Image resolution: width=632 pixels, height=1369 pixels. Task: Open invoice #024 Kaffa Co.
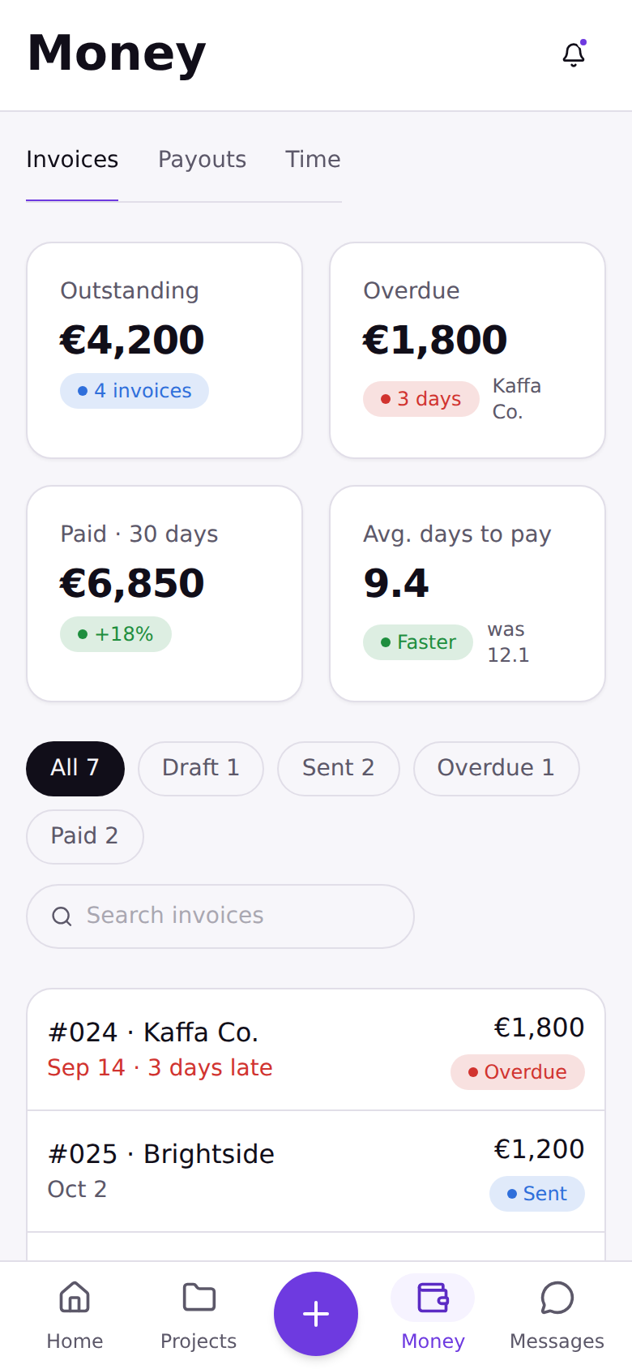[x=316, y=1049]
